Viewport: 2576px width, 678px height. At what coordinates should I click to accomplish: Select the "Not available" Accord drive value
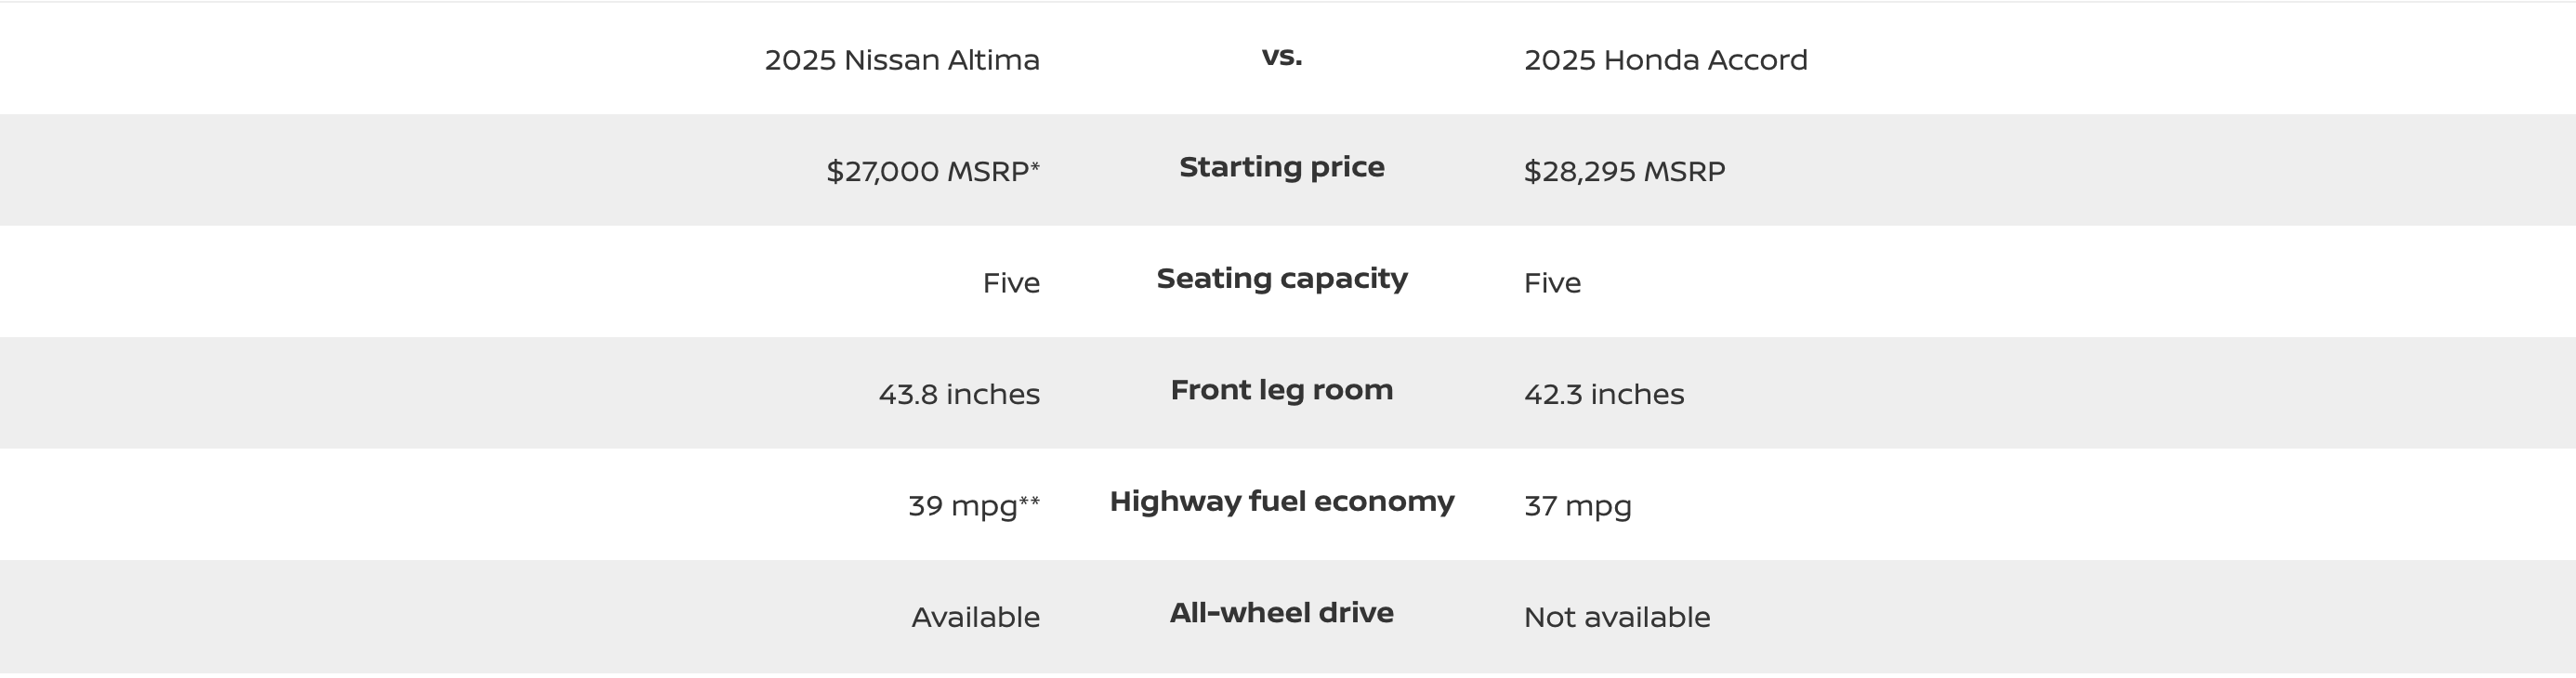click(1616, 617)
